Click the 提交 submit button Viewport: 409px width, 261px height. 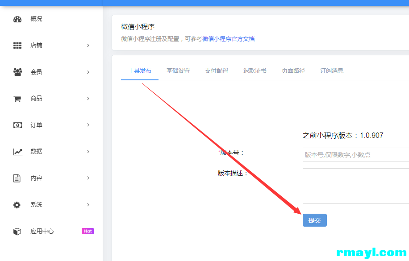315,220
